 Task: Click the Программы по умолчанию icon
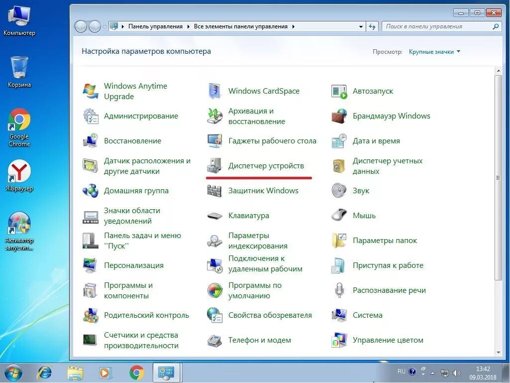pyautogui.click(x=214, y=290)
